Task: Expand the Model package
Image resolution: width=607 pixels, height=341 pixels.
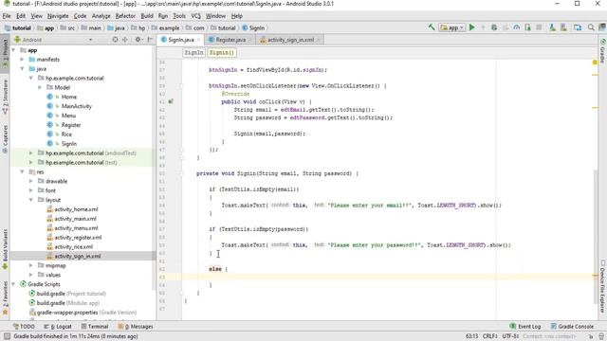Action: pyautogui.click(x=40, y=87)
